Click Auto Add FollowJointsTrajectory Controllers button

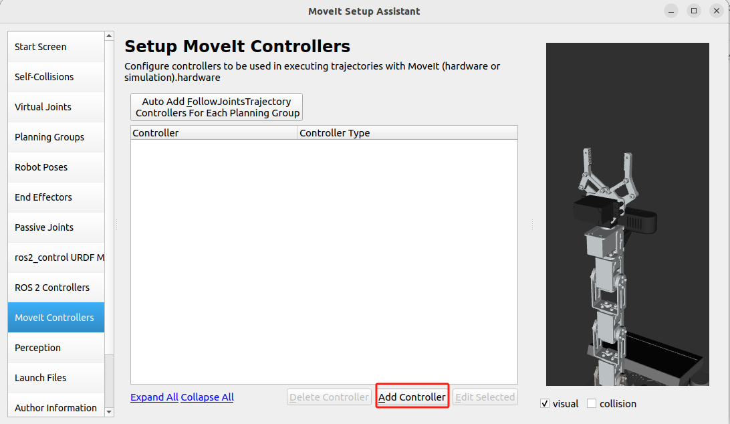pos(217,107)
